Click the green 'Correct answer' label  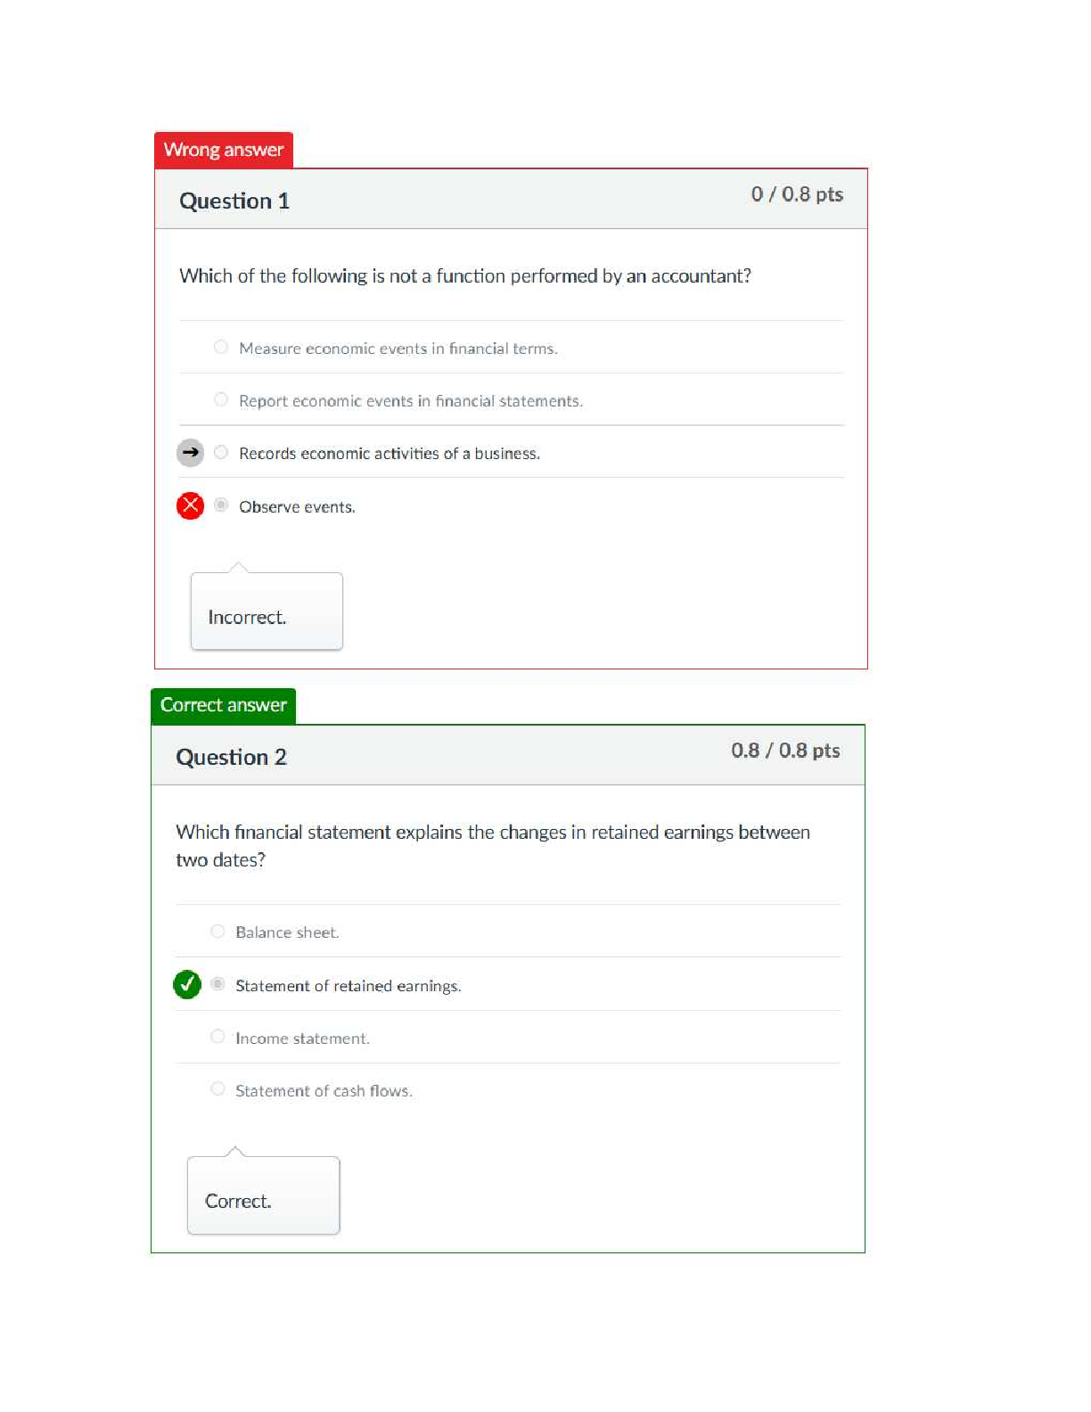pyautogui.click(x=224, y=705)
